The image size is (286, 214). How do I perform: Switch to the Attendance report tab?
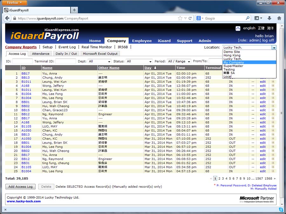[41, 54]
